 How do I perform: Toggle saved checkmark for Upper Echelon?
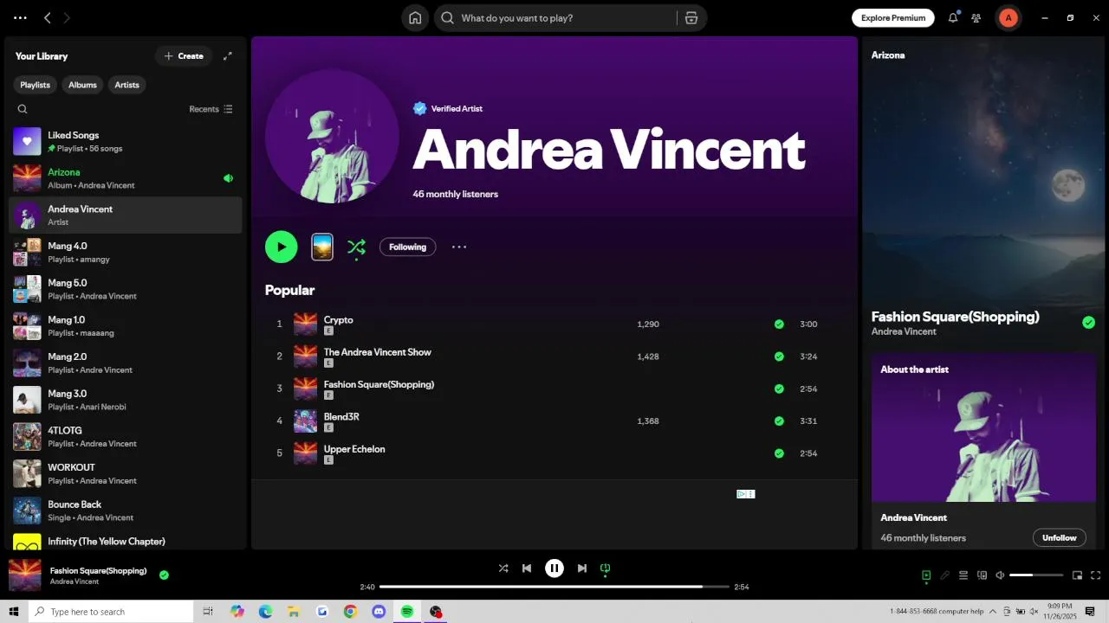(x=779, y=453)
